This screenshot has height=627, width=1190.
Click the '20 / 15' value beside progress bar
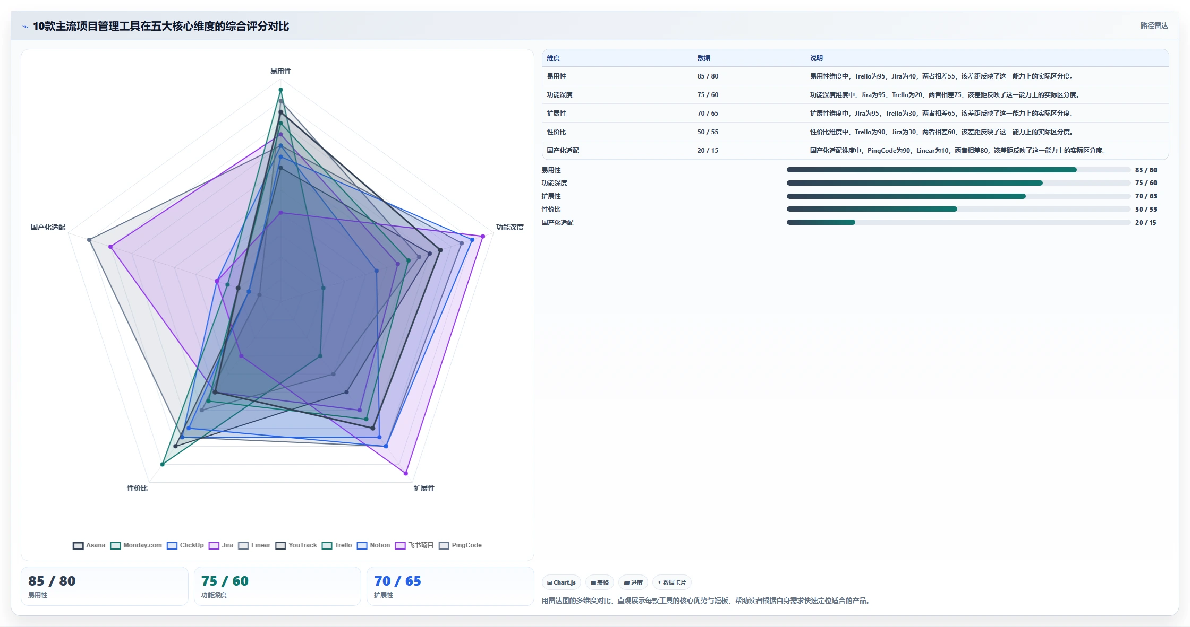pyautogui.click(x=1145, y=223)
